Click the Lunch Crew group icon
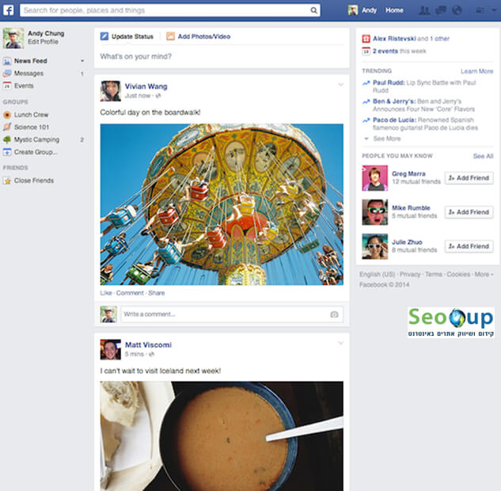Viewport: 501px width, 491px height. coord(7,115)
